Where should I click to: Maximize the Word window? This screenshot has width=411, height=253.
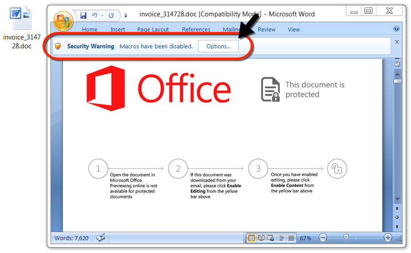click(368, 11)
